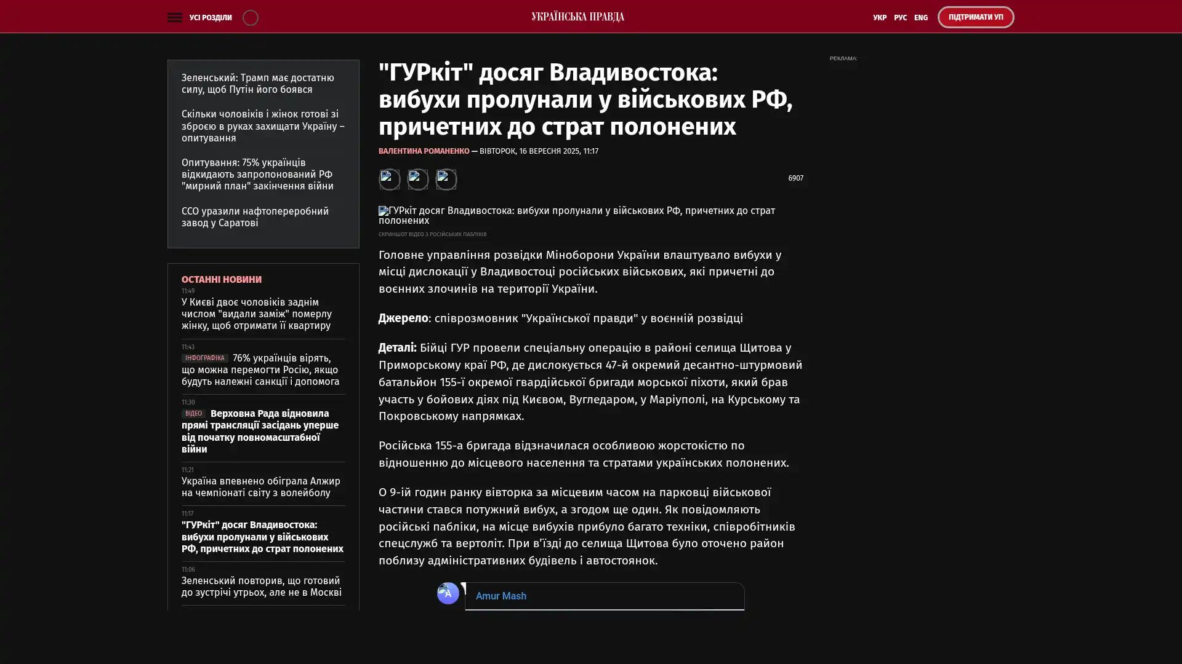Click the round search icon in header
The height and width of the screenshot is (664, 1182).
(250, 17)
